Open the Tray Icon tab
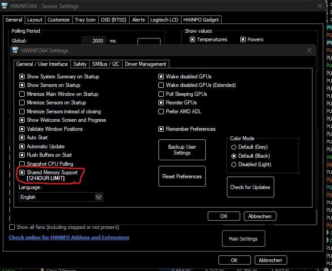The image size is (332, 271). [x=85, y=20]
